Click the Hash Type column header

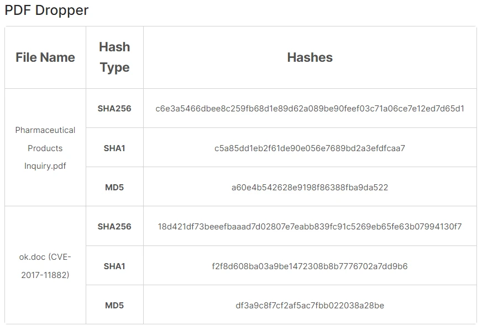(x=114, y=57)
